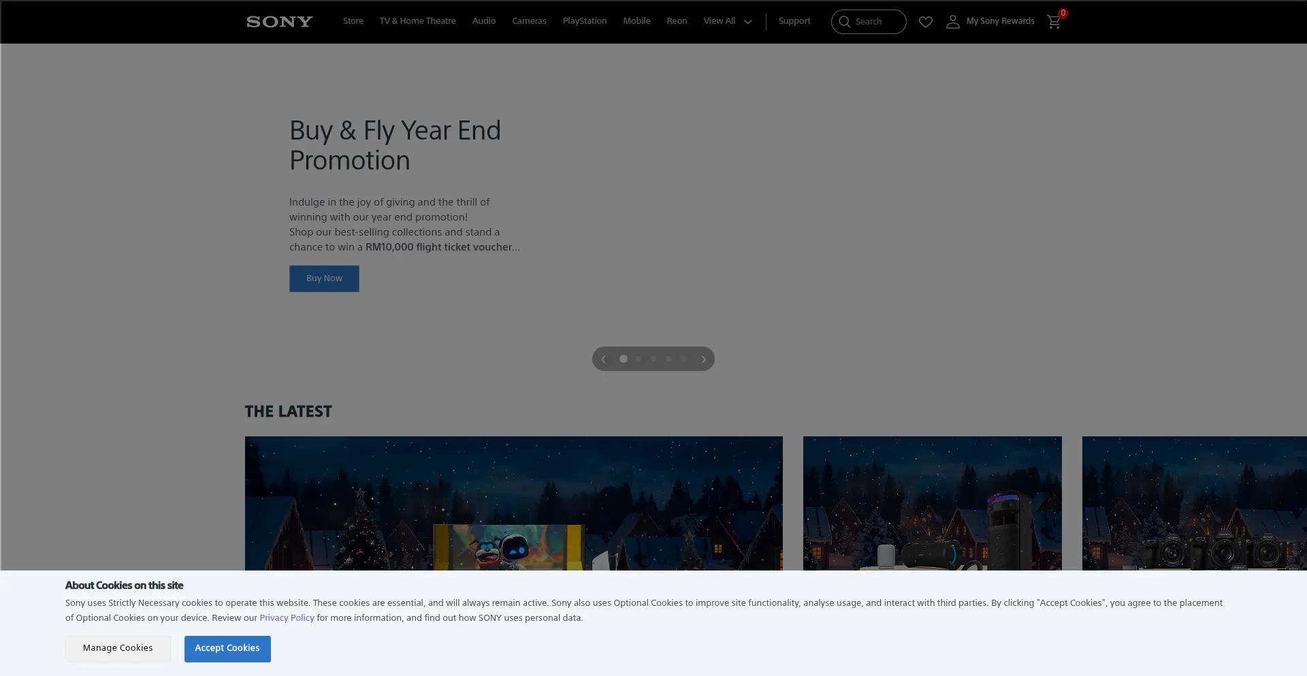
Task: Open the Cameras menu item
Action: click(529, 21)
